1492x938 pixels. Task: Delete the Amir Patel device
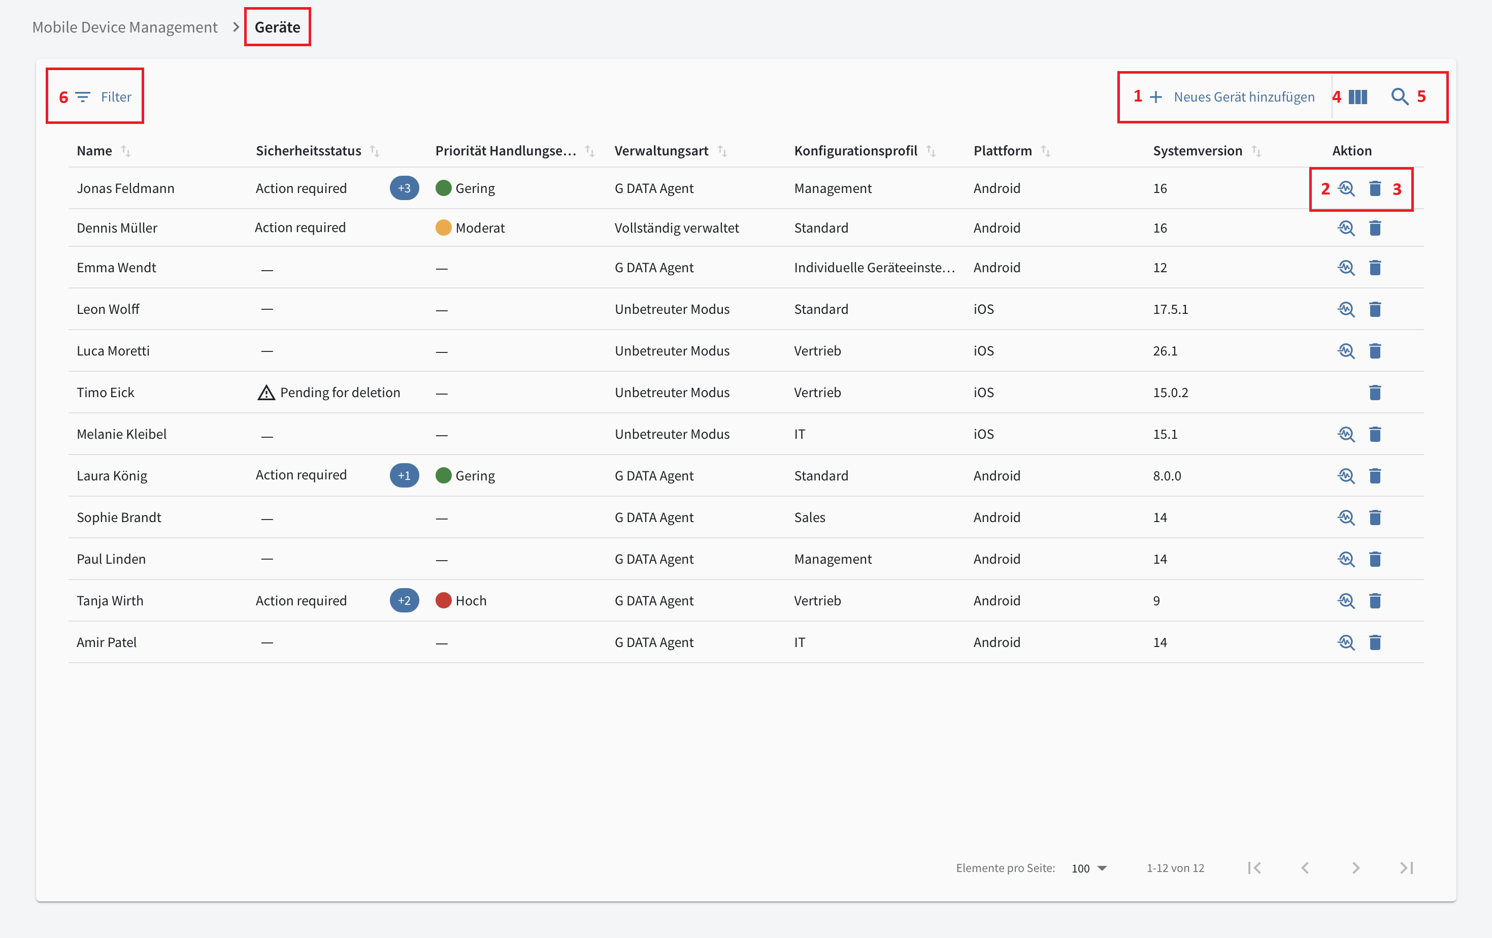1375,642
